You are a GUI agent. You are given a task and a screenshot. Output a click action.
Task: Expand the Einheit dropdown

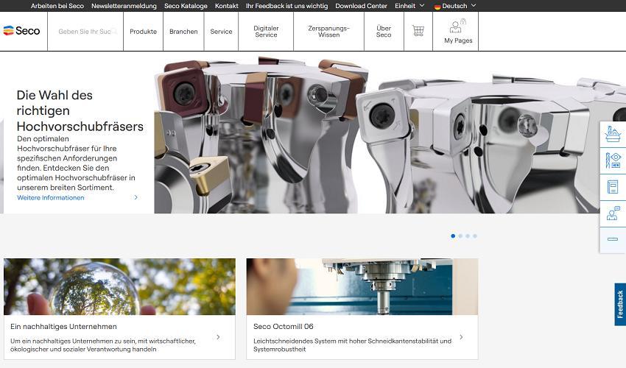[x=409, y=6]
